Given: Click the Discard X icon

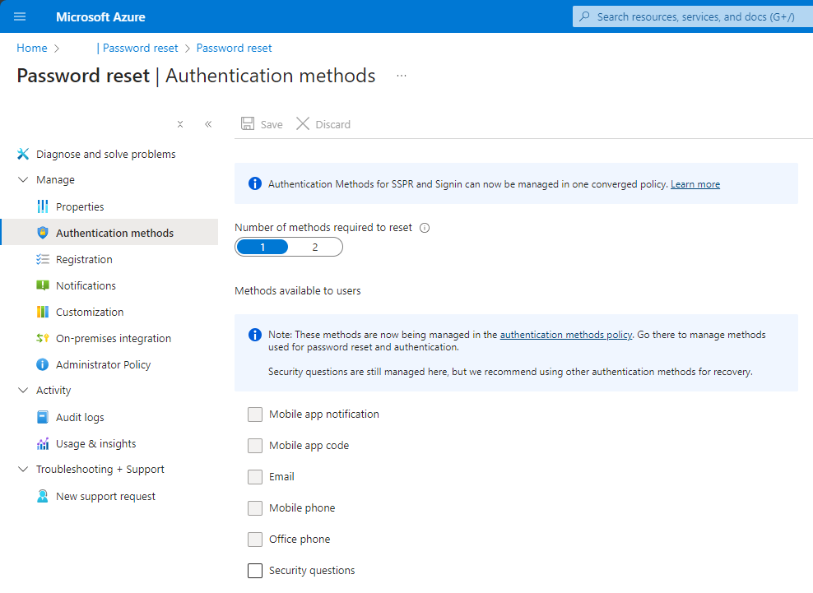Looking at the screenshot, I should pos(303,124).
